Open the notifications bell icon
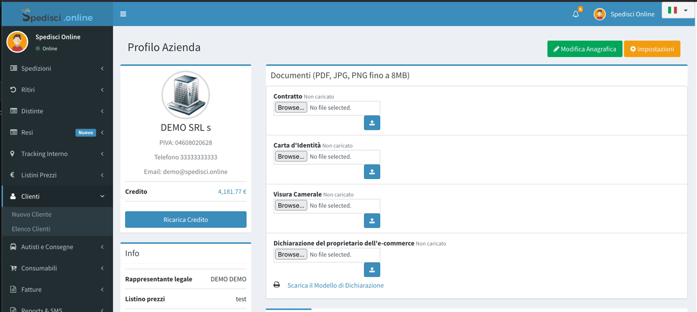 575,14
